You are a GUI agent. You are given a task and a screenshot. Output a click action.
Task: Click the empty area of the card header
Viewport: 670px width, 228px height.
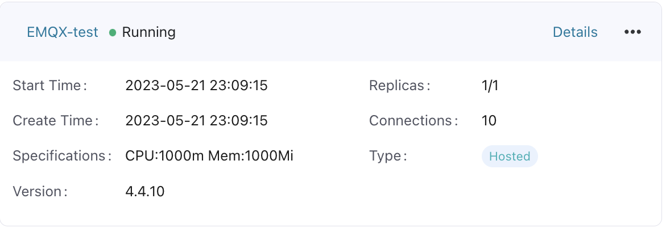point(364,32)
